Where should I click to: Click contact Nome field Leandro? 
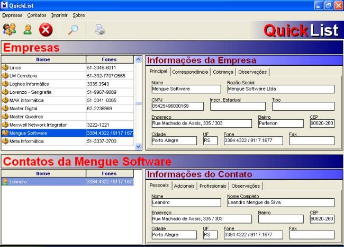click(186, 202)
